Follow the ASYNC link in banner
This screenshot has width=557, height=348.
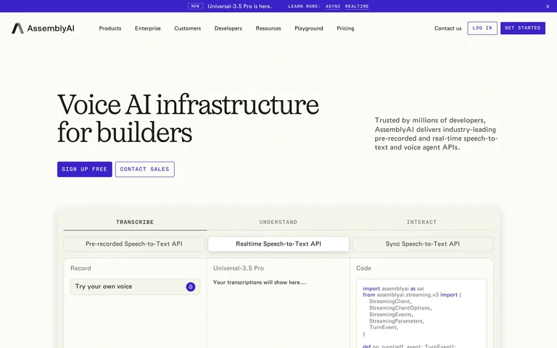pos(333,7)
